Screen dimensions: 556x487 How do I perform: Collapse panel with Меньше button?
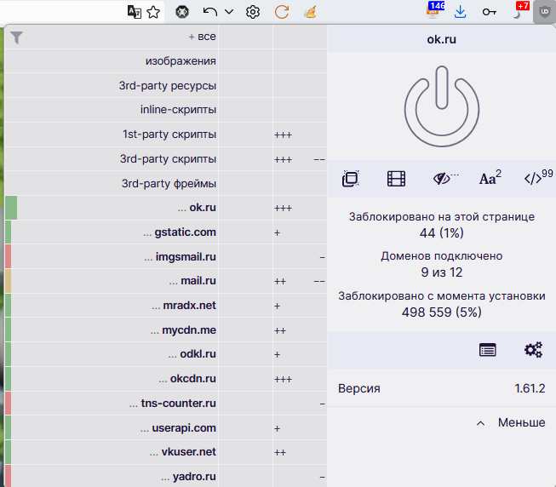(x=511, y=422)
